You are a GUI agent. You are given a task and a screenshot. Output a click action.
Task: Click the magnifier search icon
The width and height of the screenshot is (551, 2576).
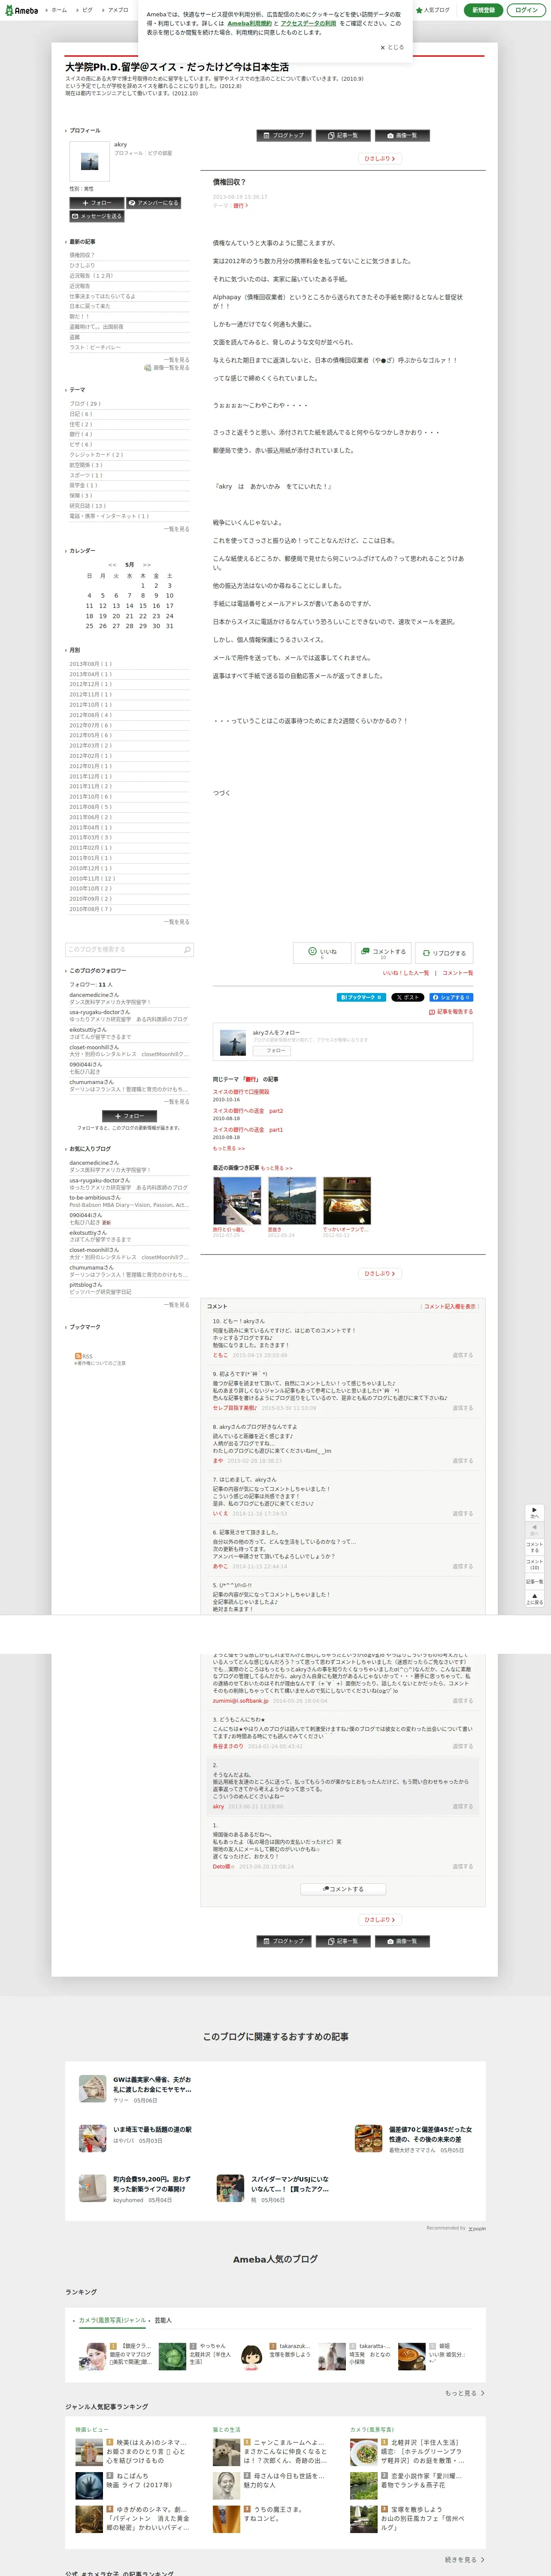[x=187, y=950]
